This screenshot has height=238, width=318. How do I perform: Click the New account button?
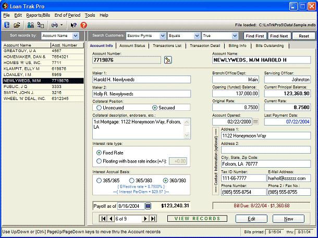tap(288, 219)
